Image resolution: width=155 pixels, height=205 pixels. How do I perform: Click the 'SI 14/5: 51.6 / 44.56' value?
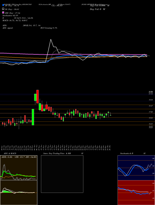[x=24, y=18]
